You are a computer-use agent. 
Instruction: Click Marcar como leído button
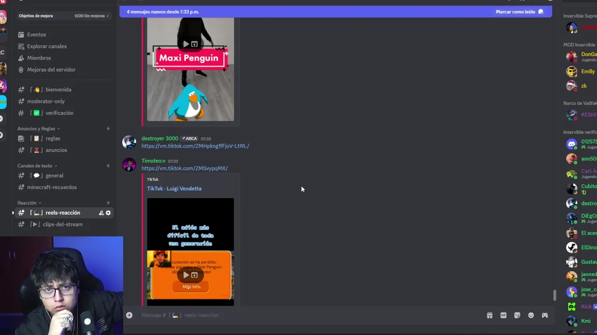pos(519,12)
